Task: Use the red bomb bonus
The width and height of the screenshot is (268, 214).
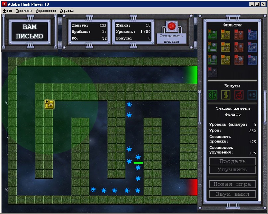Action: point(239,95)
